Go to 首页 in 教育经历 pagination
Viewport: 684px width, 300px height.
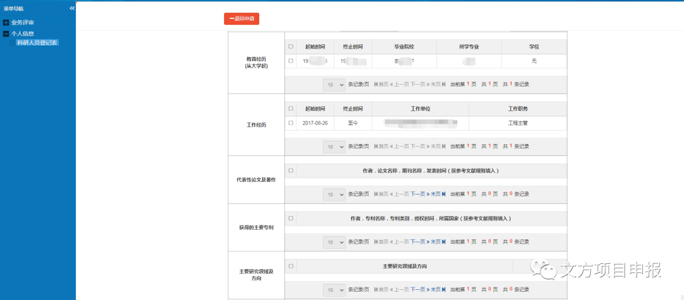coord(381,85)
